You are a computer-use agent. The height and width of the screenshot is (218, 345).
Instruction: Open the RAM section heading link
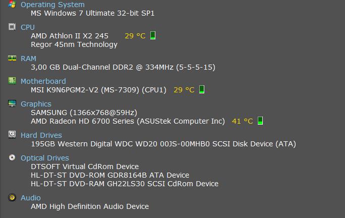click(28, 59)
